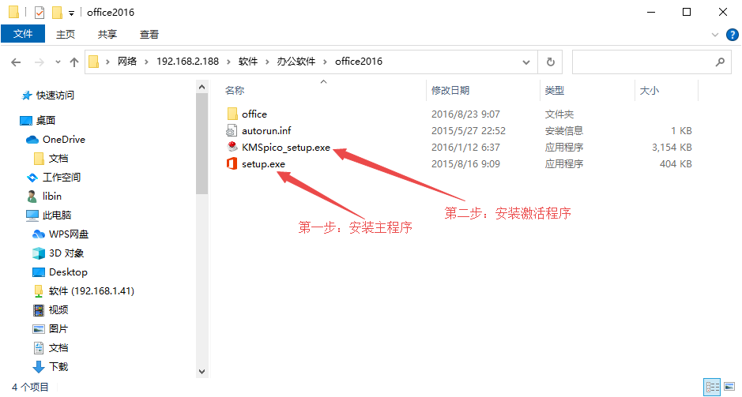Viewport: 742px width, 397px height.
Task: Open Quick Access Toolbar customize dropdown
Action: tap(72, 13)
